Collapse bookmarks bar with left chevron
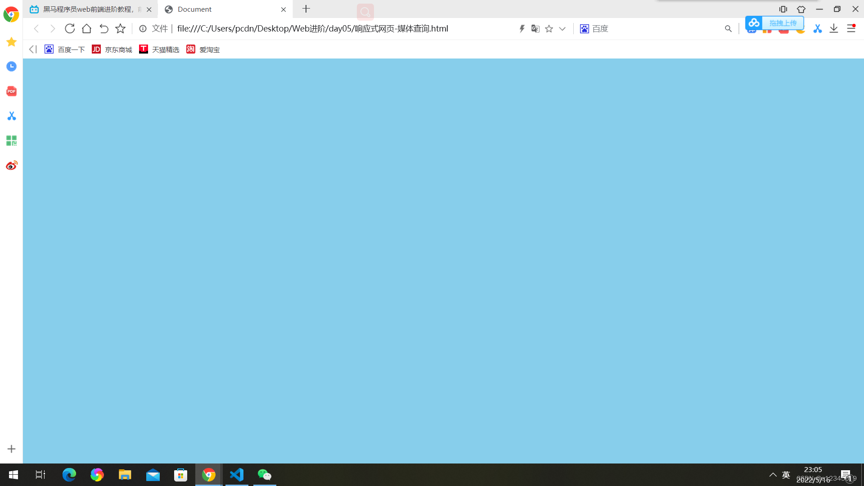 (32, 49)
